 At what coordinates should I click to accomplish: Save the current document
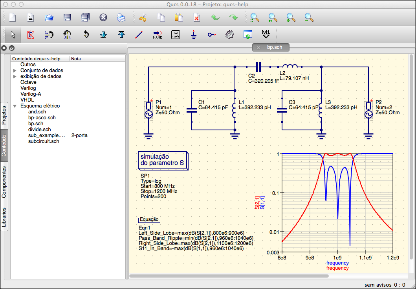(x=67, y=18)
